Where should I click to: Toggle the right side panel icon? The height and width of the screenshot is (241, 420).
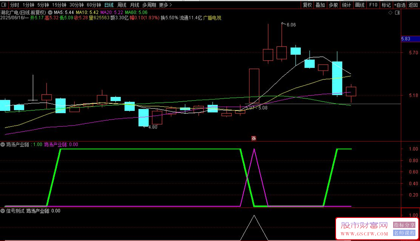click(x=397, y=13)
